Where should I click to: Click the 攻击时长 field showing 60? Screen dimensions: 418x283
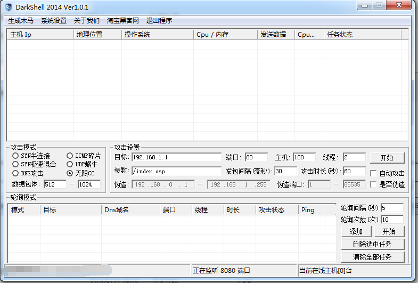[354, 171]
